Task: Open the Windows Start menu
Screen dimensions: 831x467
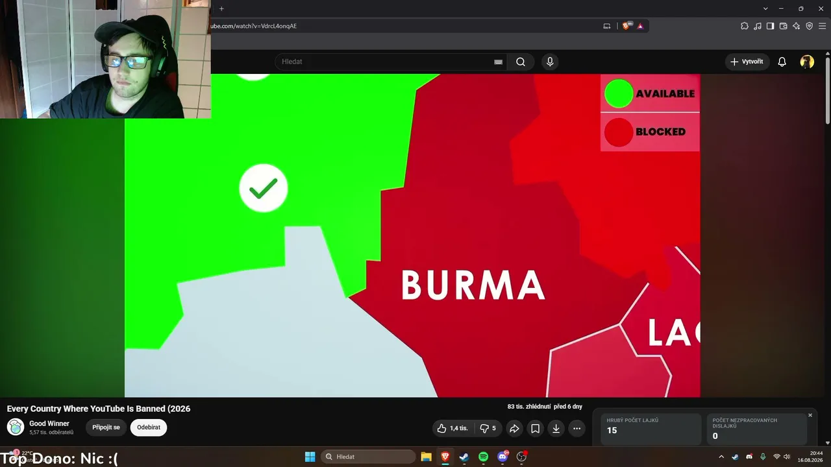Action: 310,457
